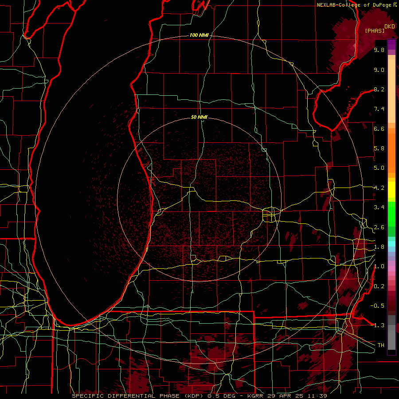399x399 pixels.
Task: Pick the pink segment of the color bar
Action: tap(391, 269)
